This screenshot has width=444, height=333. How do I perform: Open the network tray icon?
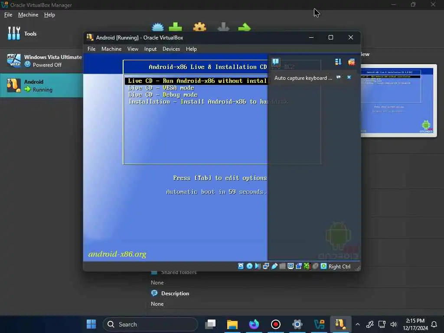coord(382,324)
